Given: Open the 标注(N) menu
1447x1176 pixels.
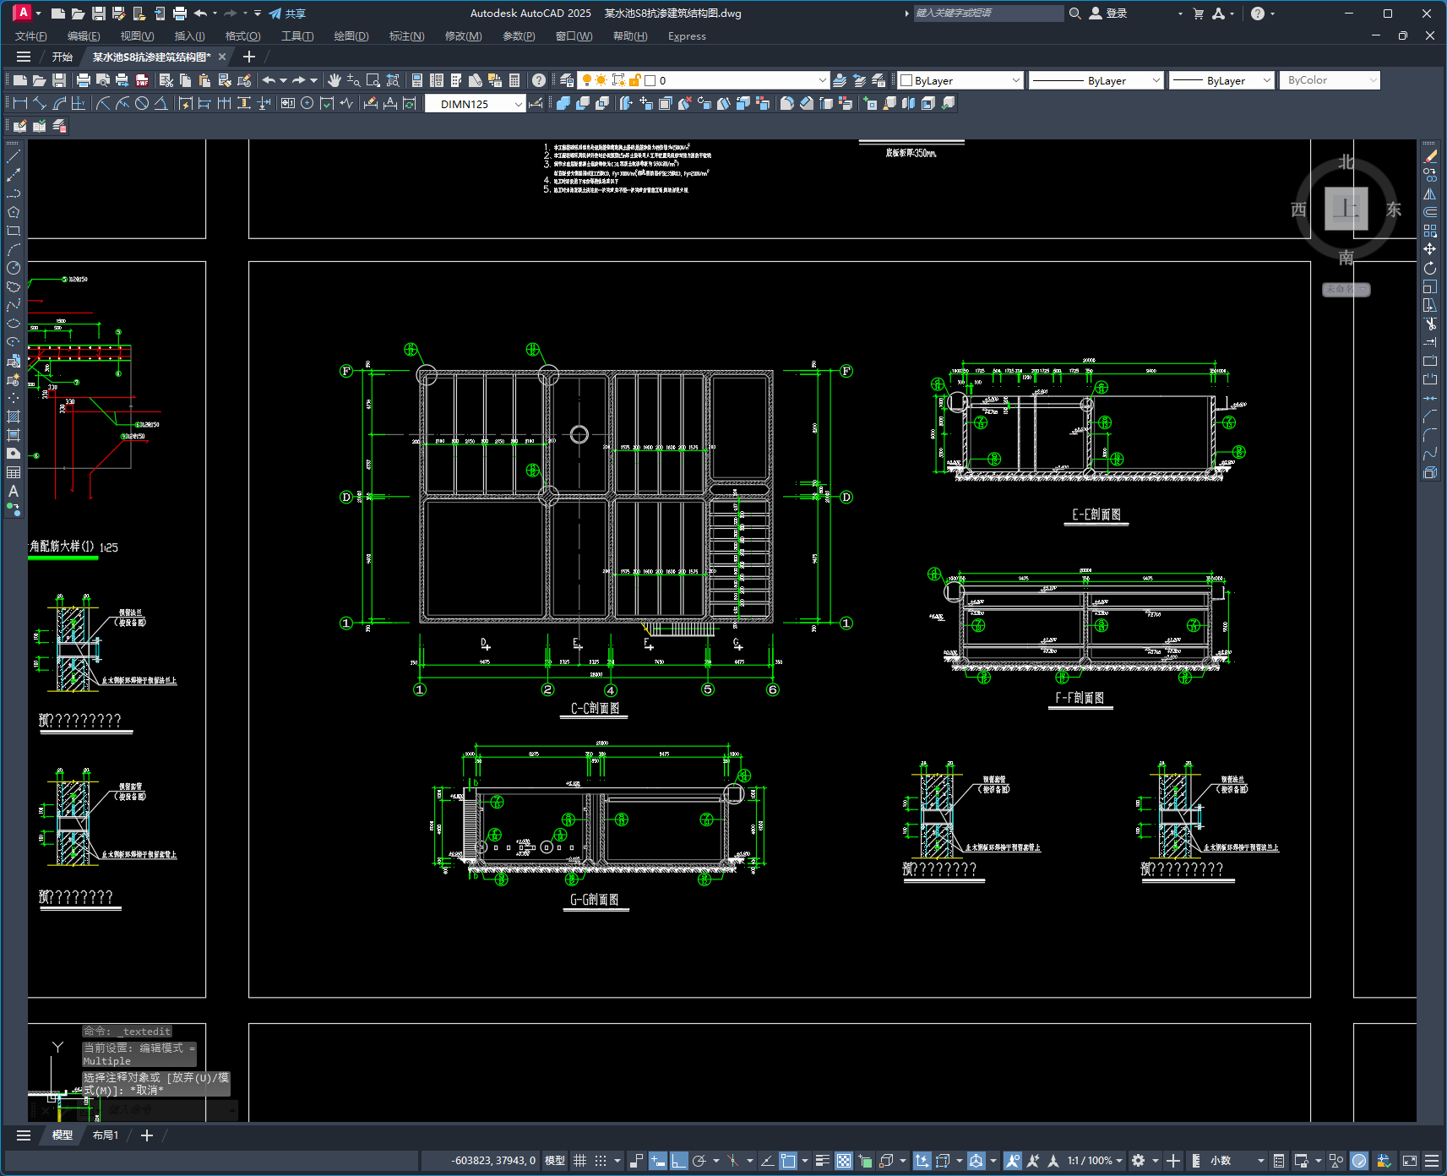Looking at the screenshot, I should 406,36.
